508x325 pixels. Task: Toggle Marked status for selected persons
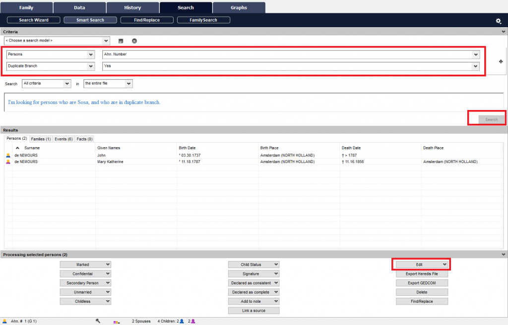tap(85, 264)
